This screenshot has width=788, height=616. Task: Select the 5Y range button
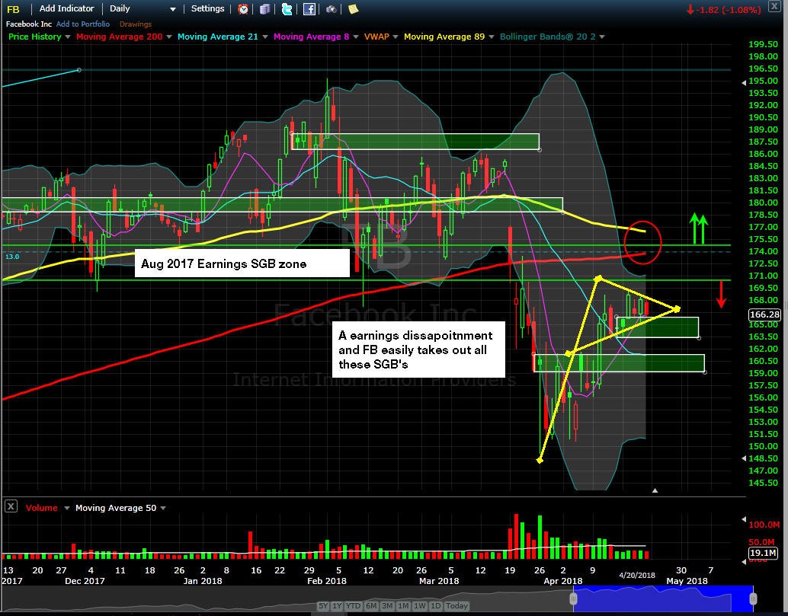tap(323, 605)
